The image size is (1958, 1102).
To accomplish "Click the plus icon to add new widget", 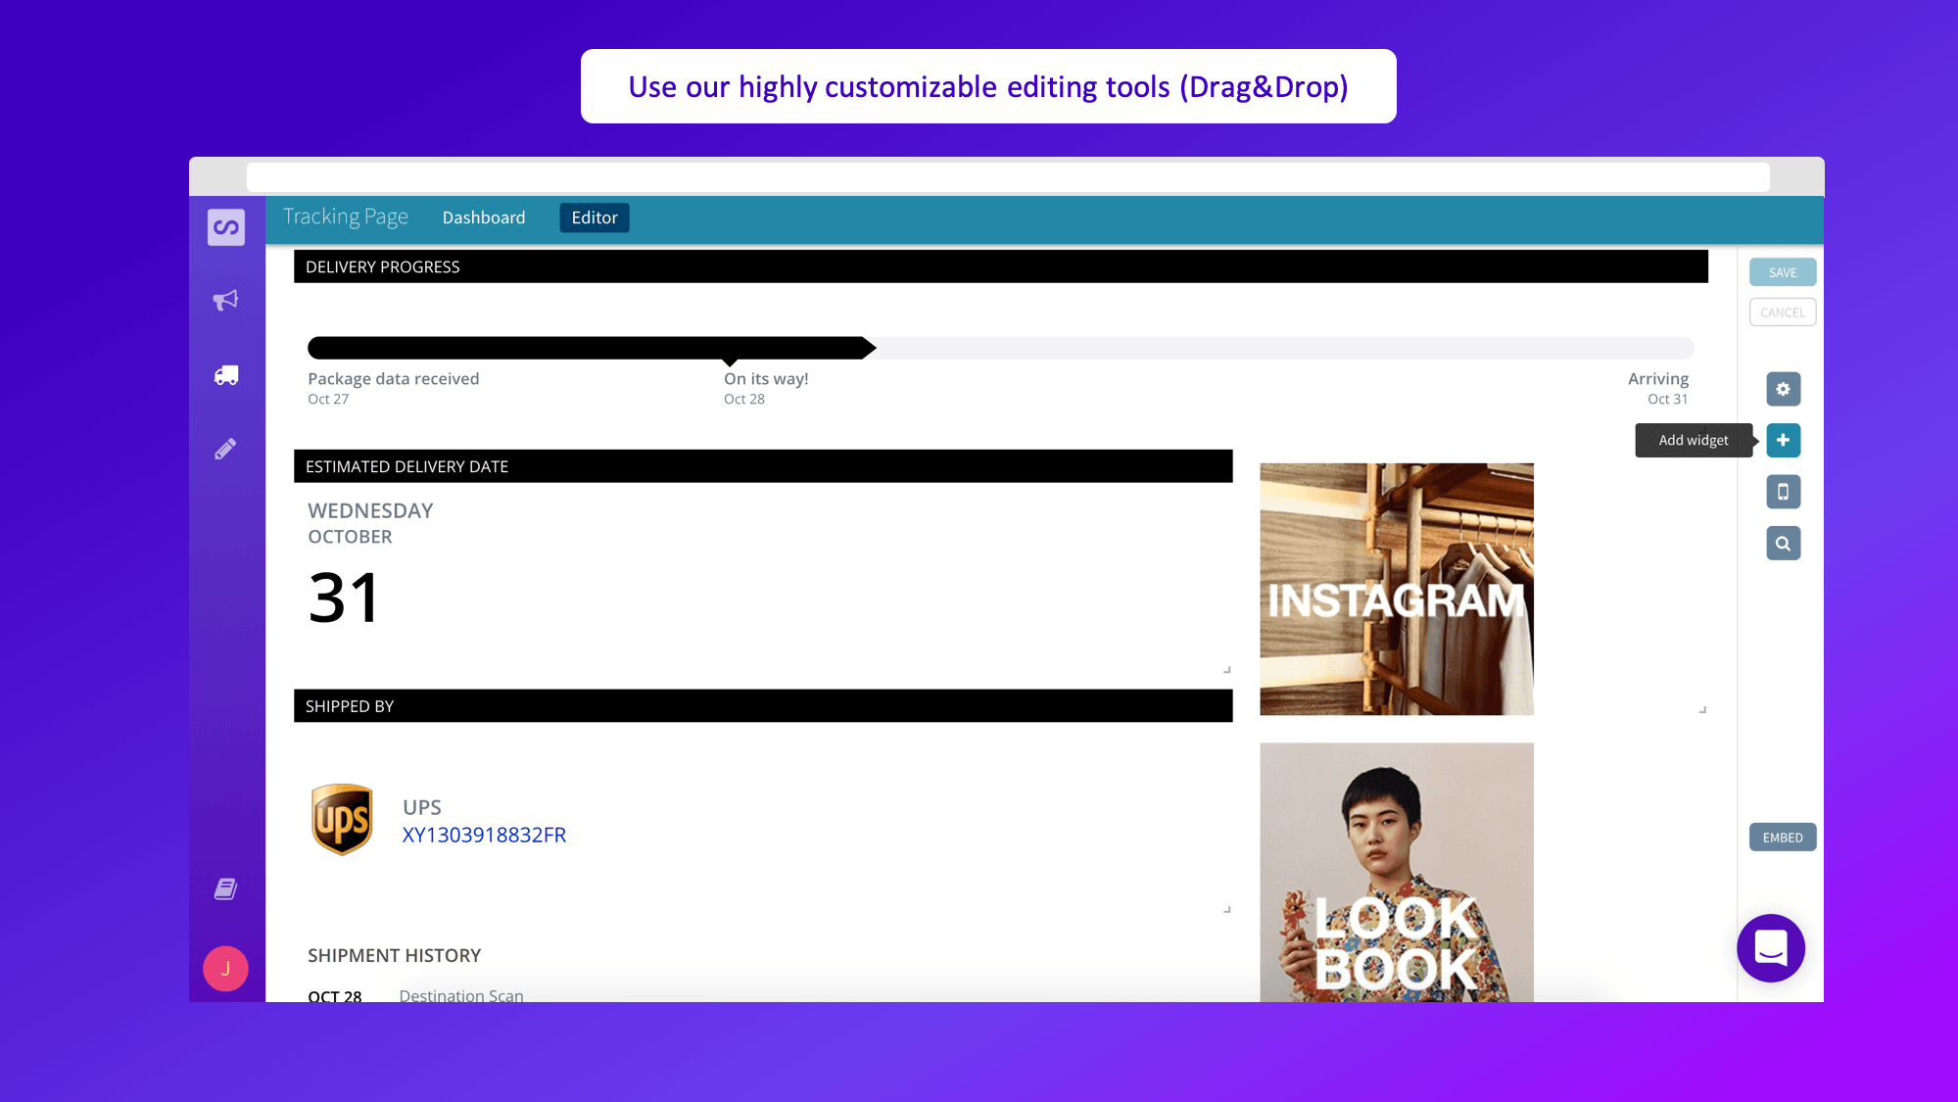I will click(1784, 440).
